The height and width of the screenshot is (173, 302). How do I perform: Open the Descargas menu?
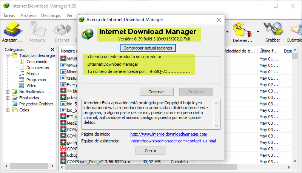point(51,15)
